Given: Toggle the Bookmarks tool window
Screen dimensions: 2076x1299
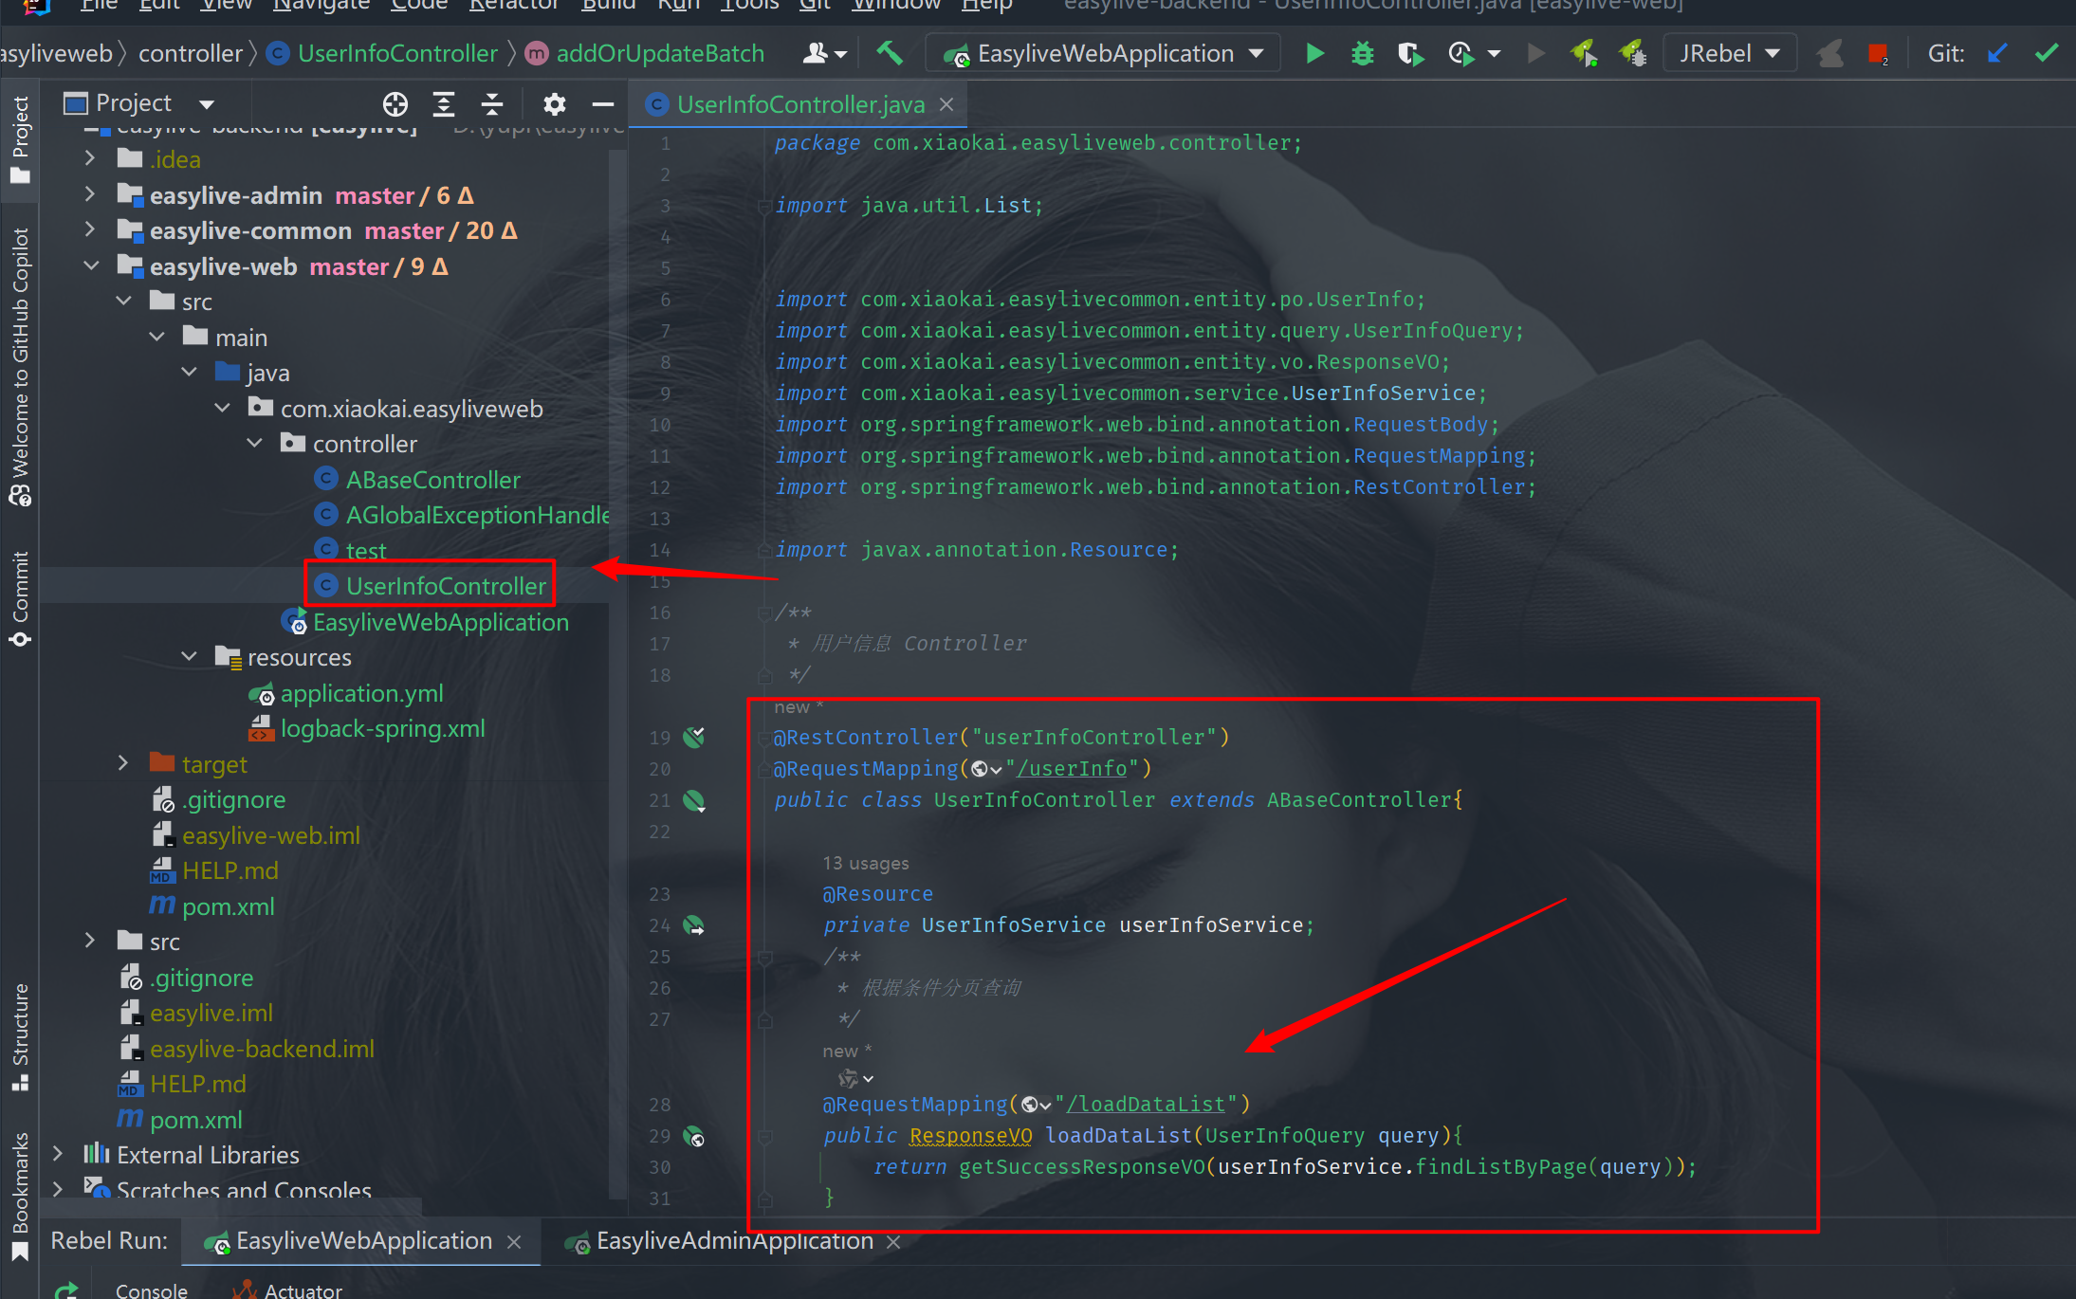Looking at the screenshot, I should click(x=20, y=1197).
